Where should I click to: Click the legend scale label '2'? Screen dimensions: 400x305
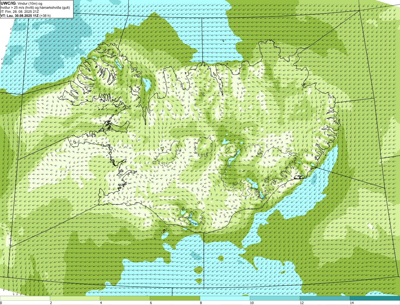51,303
